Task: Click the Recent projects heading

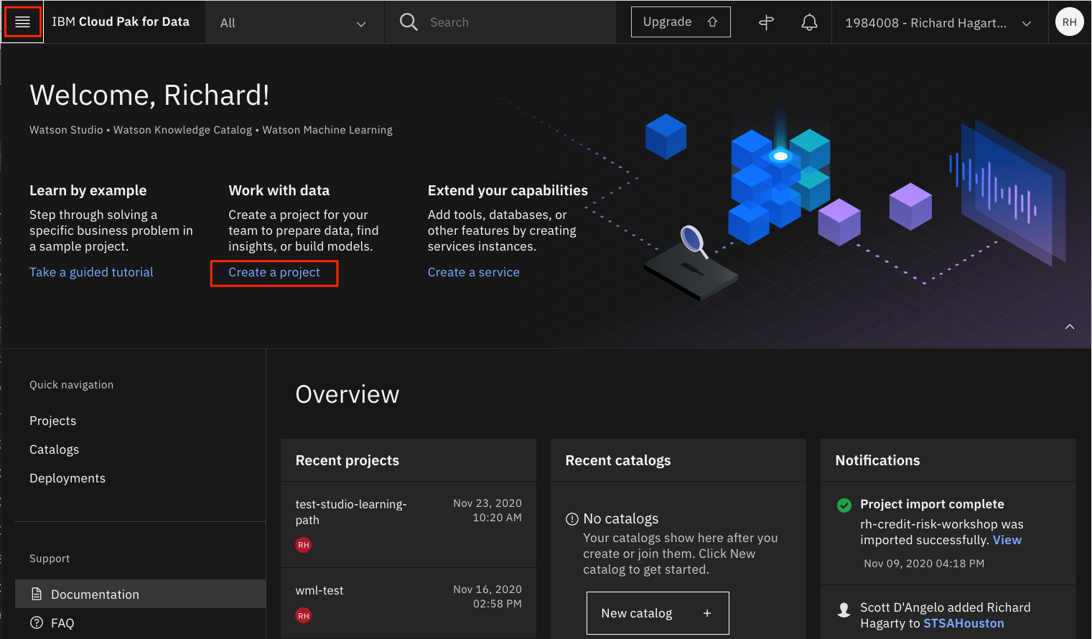Action: 347,460
